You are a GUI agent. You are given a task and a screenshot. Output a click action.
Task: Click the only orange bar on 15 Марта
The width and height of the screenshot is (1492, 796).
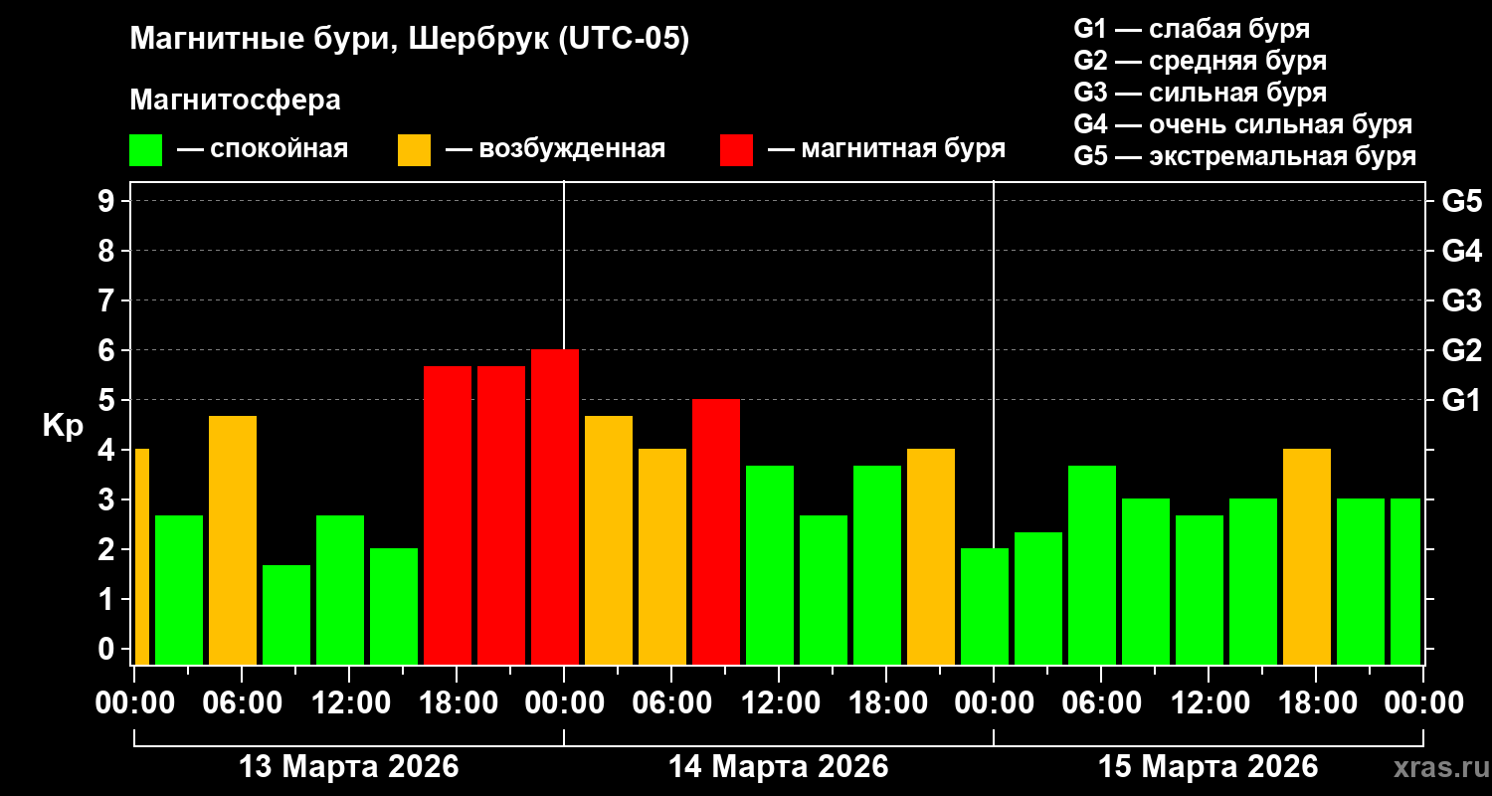[x=1307, y=556]
